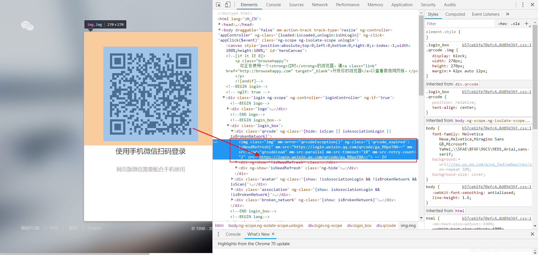Select html in the breadcrumb bar
Image resolution: width=538 pixels, height=255 pixels.
[219, 226]
